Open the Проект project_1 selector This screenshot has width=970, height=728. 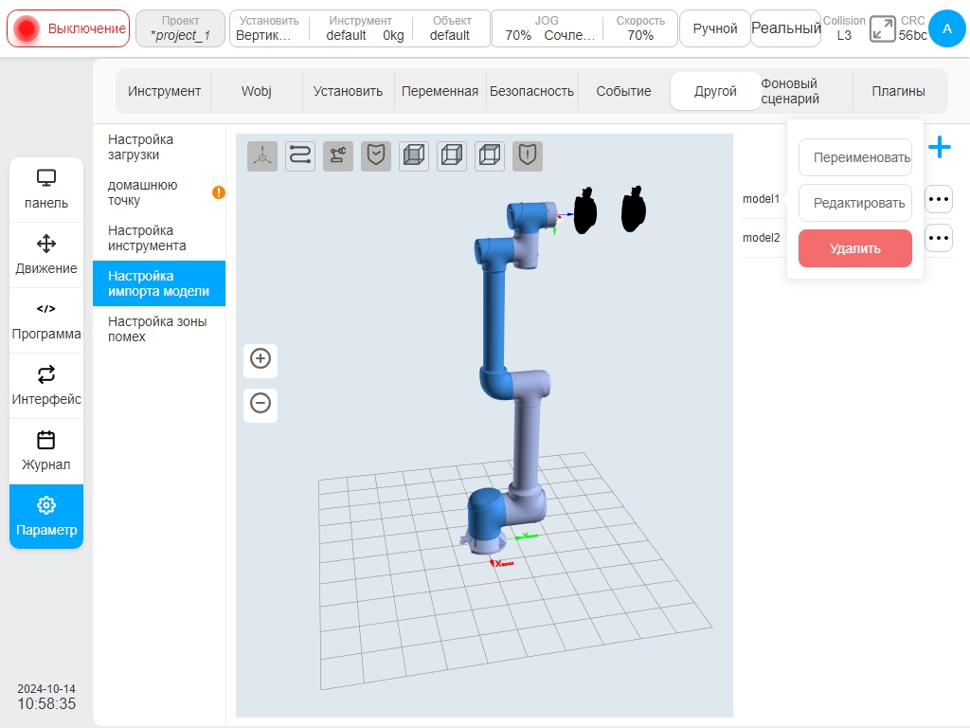180,28
